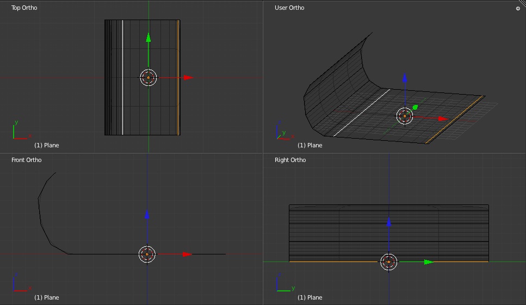Click the 'Top Ortho' view label

[x=24, y=8]
